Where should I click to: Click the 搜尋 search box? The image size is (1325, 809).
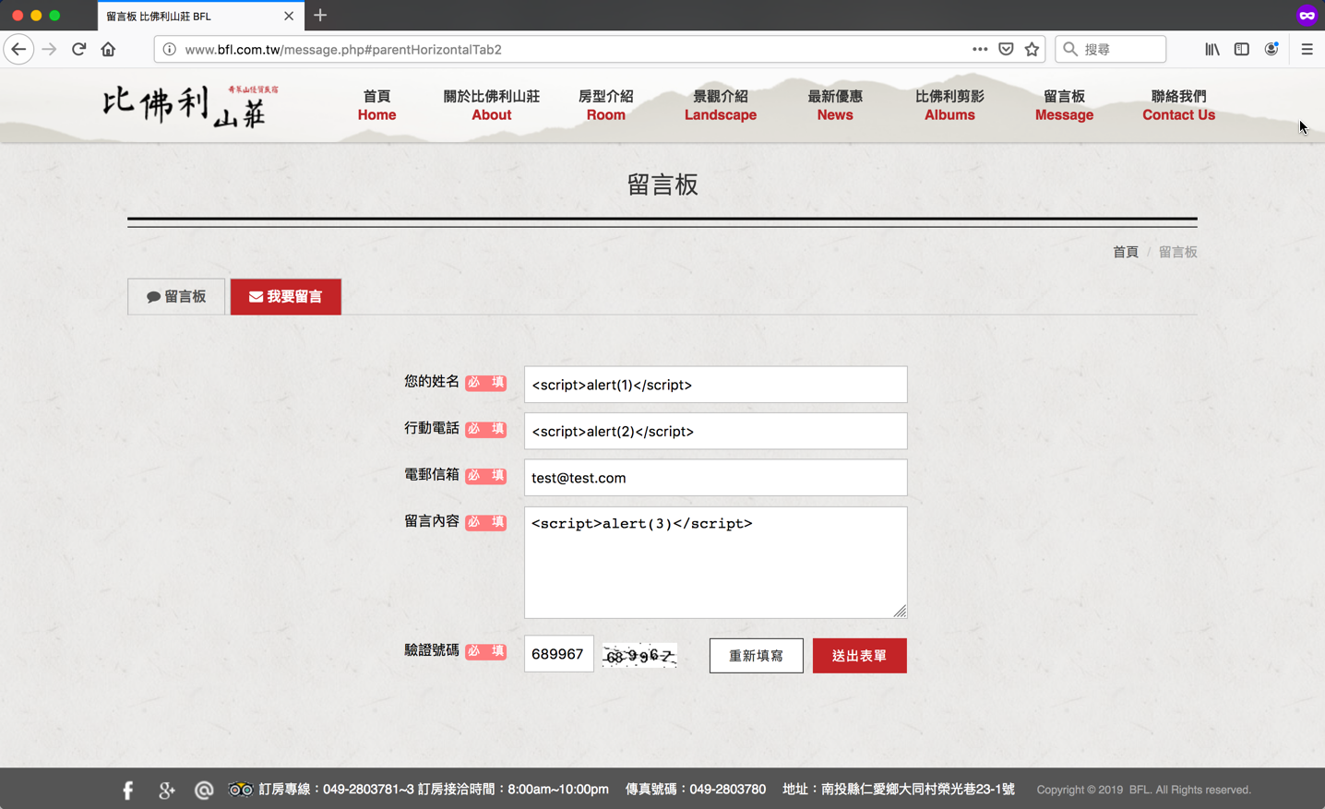tap(1111, 49)
